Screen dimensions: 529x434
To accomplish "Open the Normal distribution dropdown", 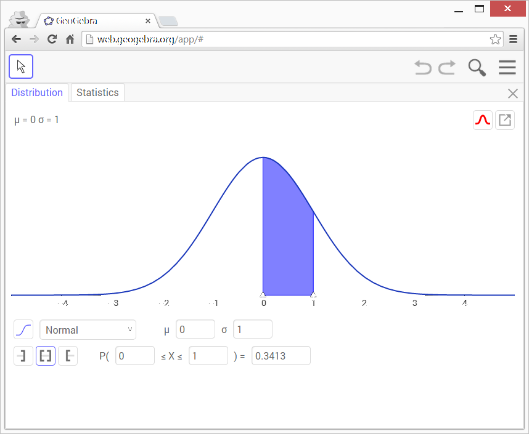I will (88, 329).
